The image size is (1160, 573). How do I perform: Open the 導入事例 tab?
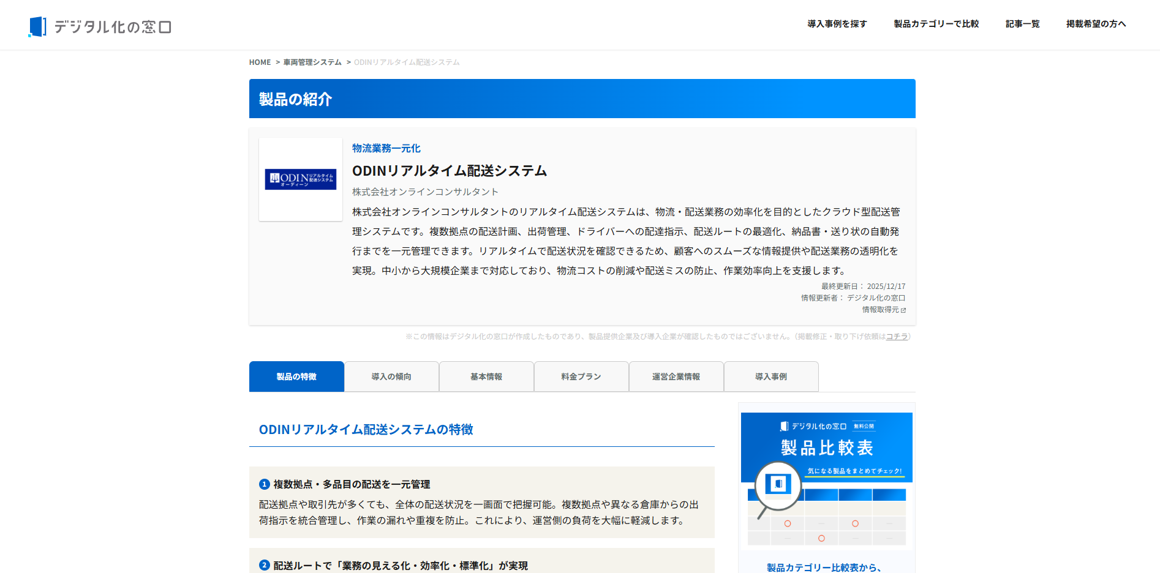click(771, 376)
